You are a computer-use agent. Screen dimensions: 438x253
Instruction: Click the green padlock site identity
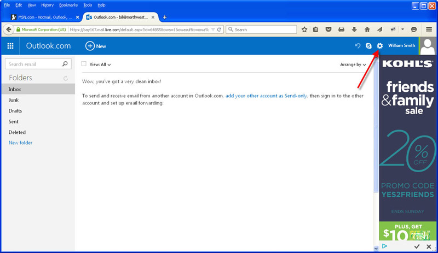coord(18,30)
